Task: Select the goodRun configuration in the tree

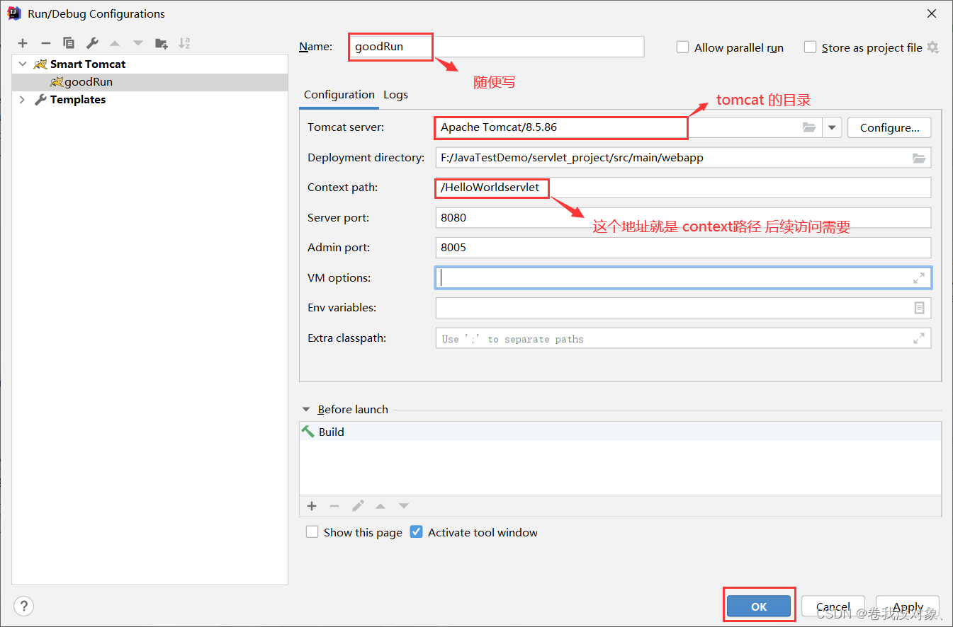Action: (150, 81)
